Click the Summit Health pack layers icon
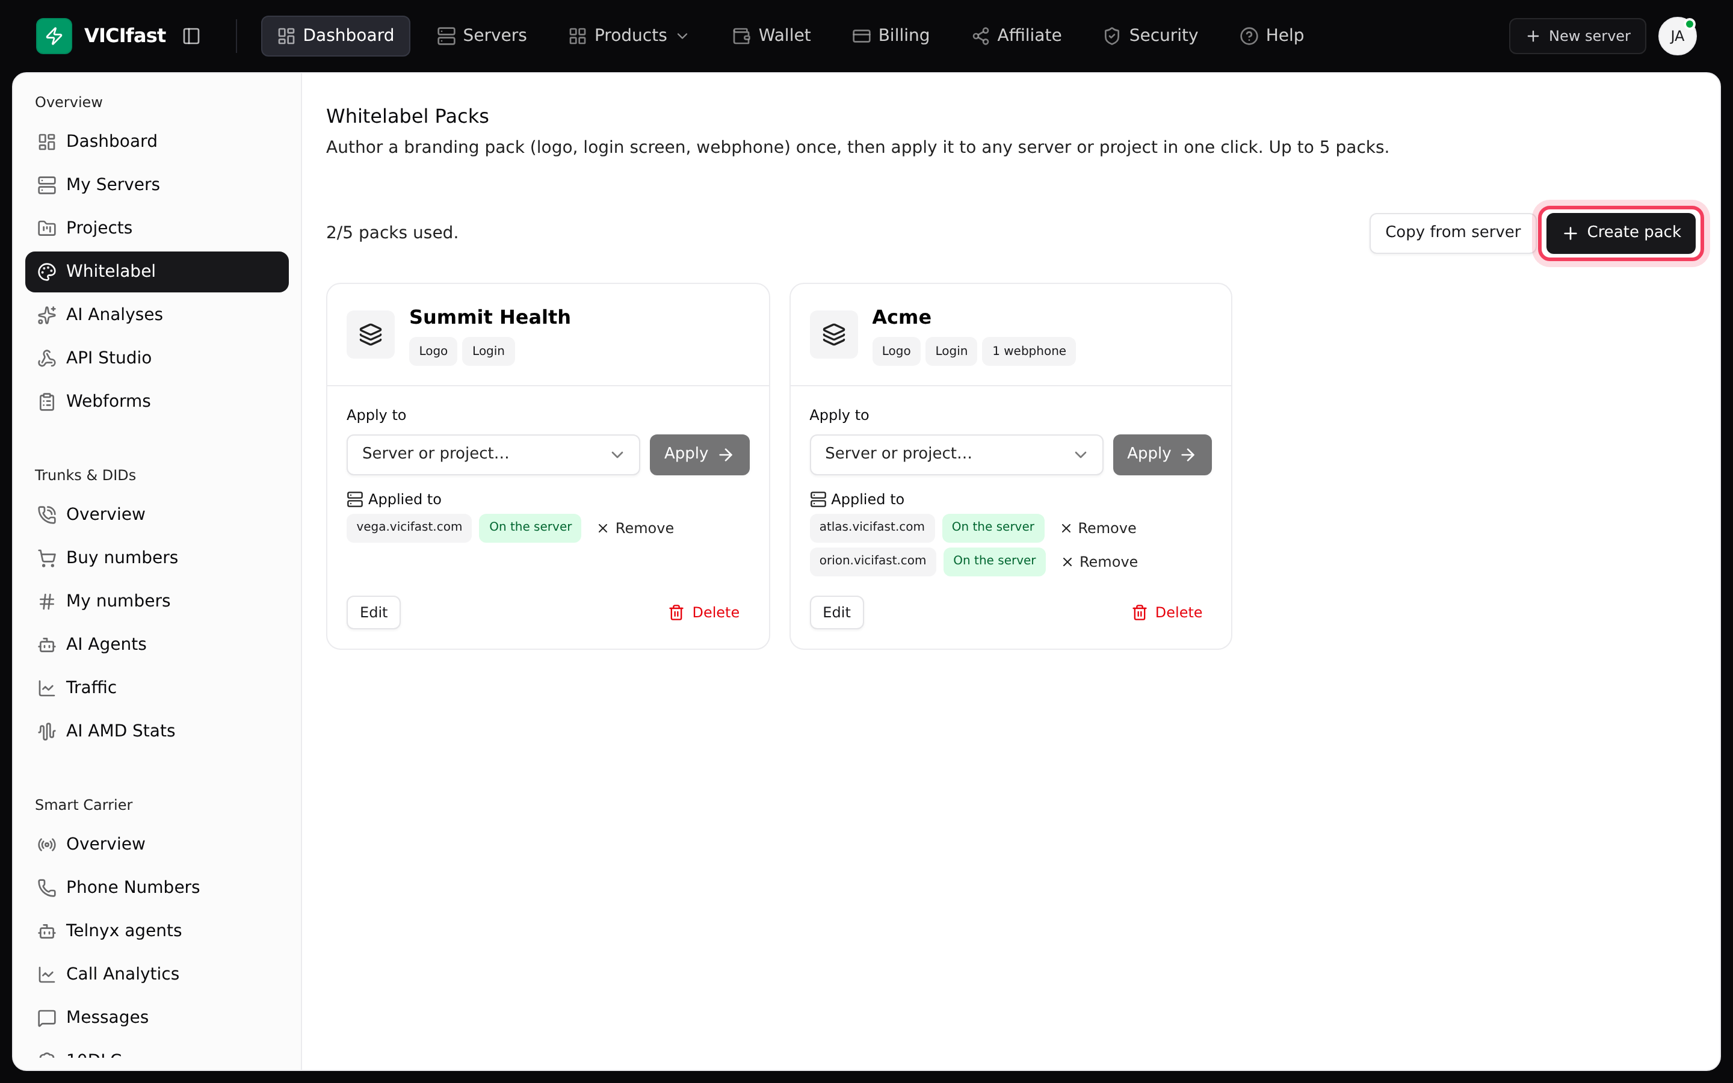This screenshot has width=1733, height=1083. (x=370, y=335)
